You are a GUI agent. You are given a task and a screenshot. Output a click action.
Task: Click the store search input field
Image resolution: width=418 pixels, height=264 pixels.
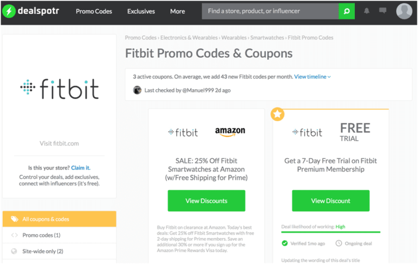tap(270, 11)
